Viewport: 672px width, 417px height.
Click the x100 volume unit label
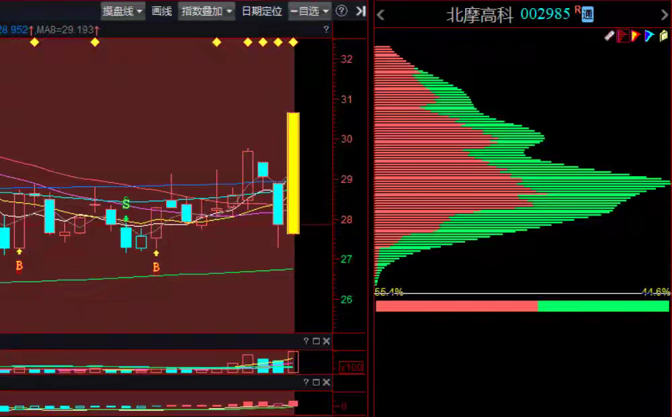(351, 367)
